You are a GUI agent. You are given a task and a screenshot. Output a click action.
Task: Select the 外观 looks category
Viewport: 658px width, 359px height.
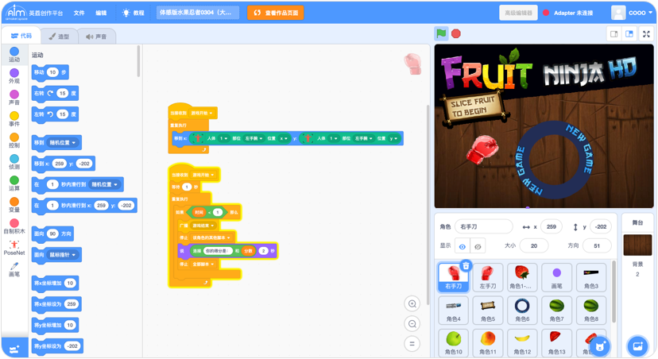[x=14, y=76]
